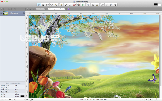
Task: Duplicate the layer with the double-plus icon
Action: tap(10, 100)
